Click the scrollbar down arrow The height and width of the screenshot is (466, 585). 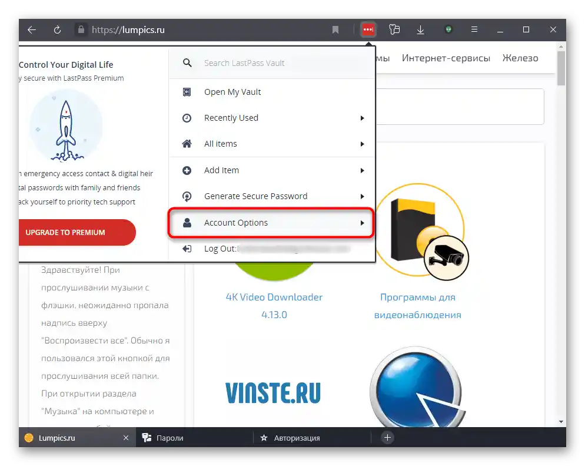click(561, 422)
